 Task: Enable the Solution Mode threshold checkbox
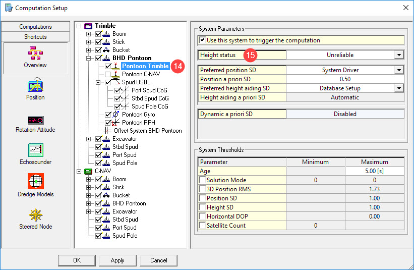[x=203, y=180]
